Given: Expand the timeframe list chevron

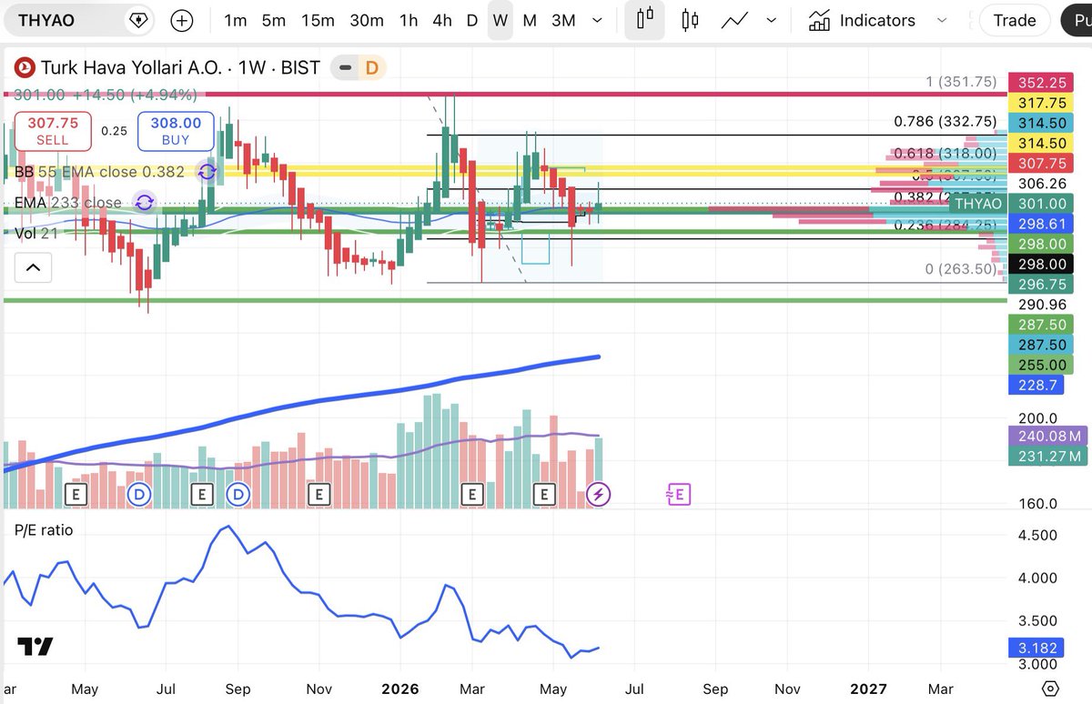Looking at the screenshot, I should (597, 20).
